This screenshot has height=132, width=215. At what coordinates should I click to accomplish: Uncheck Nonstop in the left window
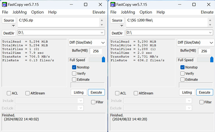click(x=74, y=67)
